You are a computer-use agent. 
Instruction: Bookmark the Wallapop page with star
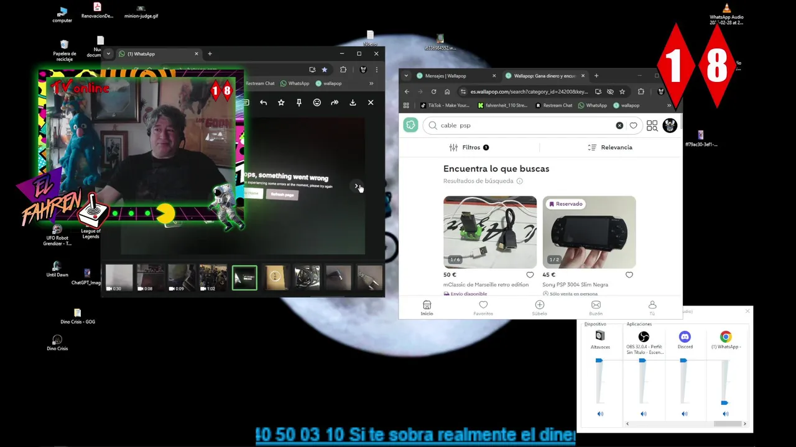622,91
